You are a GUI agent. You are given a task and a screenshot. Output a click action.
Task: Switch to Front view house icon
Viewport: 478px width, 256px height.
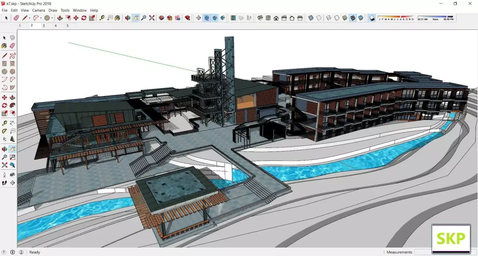point(276,18)
